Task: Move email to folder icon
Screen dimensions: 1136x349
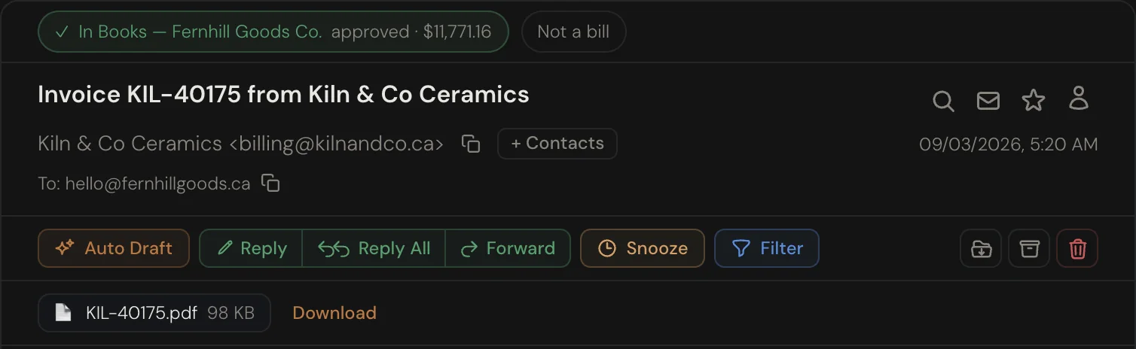Action: (x=981, y=248)
